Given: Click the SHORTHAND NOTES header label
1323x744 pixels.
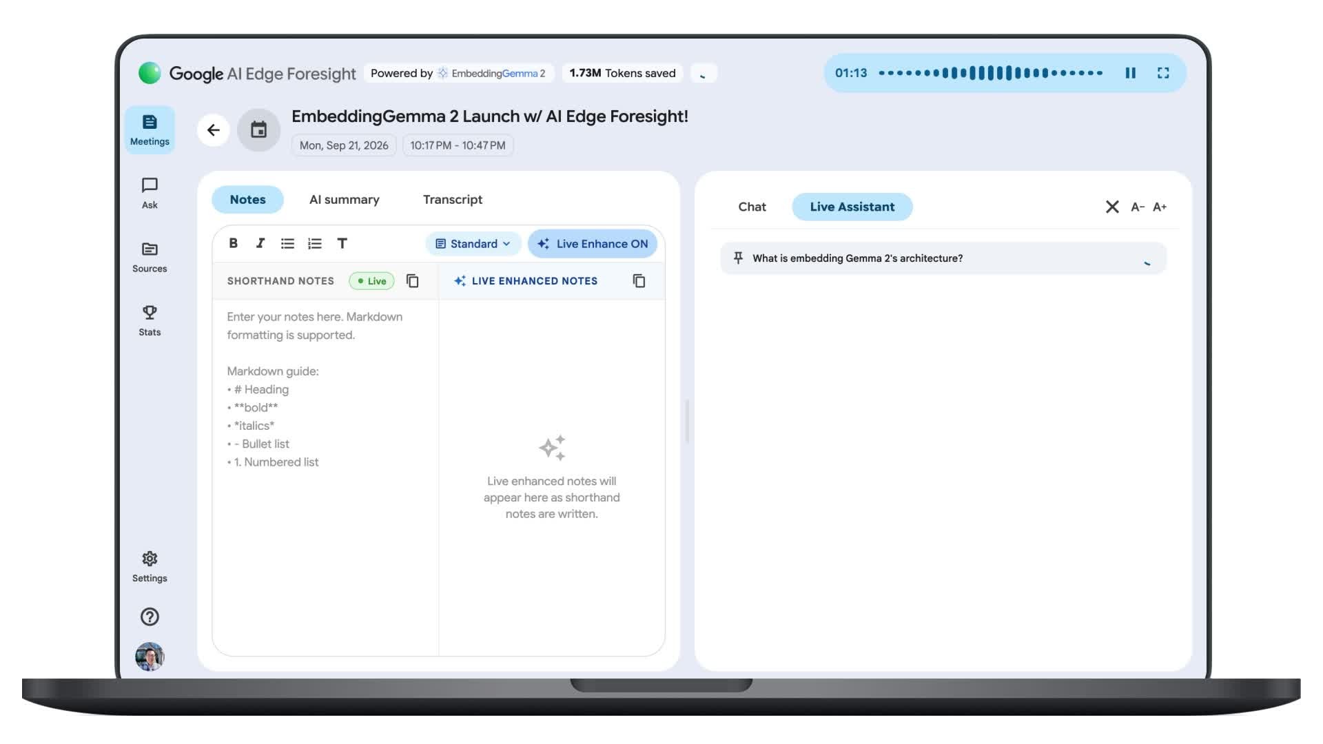Looking at the screenshot, I should (280, 281).
